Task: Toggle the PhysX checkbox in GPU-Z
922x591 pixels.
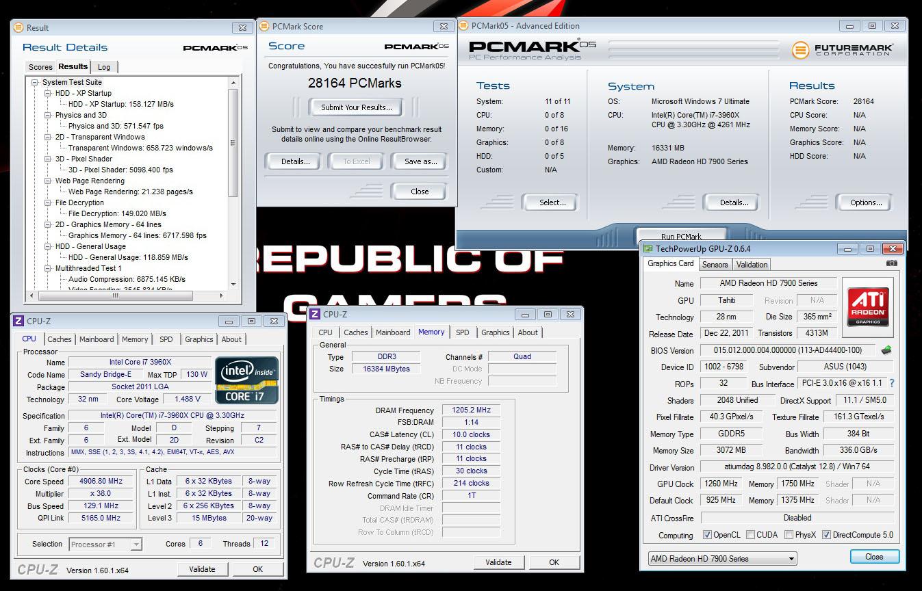Action: pos(789,535)
